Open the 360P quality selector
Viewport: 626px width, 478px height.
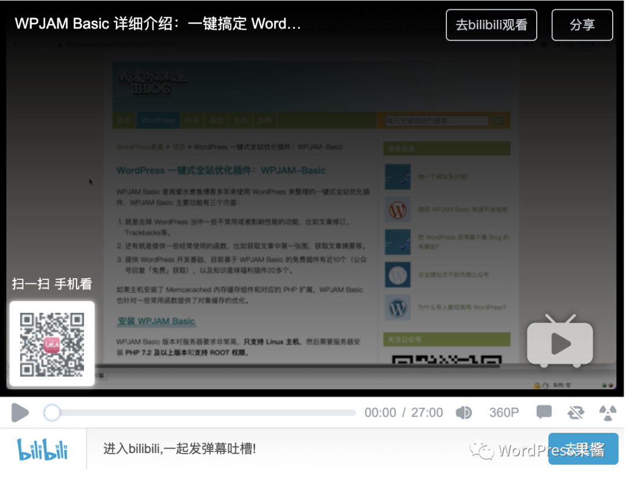pyautogui.click(x=504, y=413)
